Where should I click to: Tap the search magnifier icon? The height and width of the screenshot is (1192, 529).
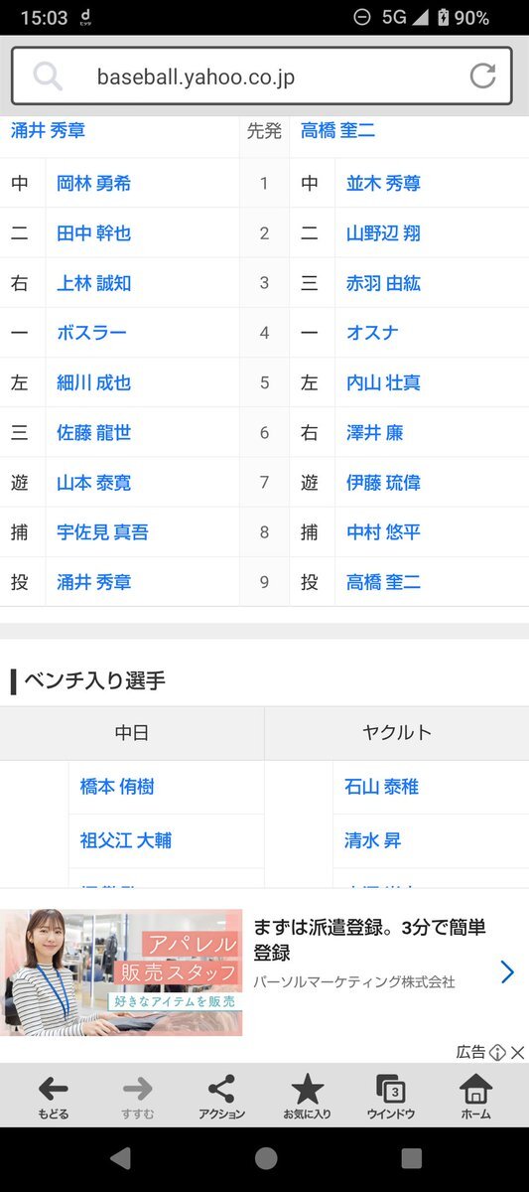47,75
